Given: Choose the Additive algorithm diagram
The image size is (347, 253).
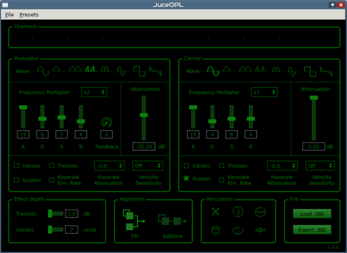Looking at the screenshot, I should pos(172,220).
